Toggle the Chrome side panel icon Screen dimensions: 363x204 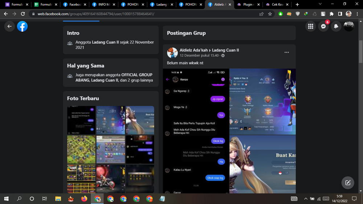[340, 14]
